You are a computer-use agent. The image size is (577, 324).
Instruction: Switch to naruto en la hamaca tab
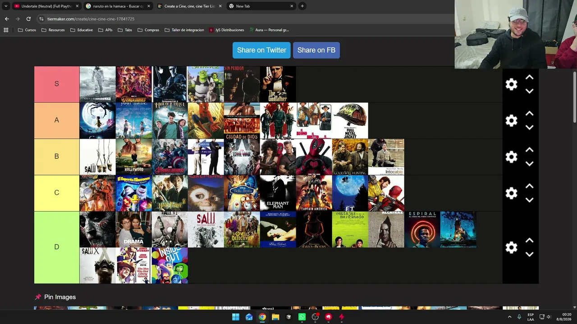119,6
